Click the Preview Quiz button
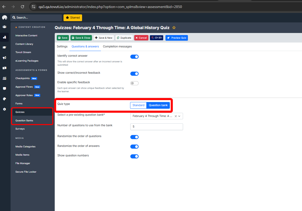The height and width of the screenshot is (211, 302). click(177, 38)
